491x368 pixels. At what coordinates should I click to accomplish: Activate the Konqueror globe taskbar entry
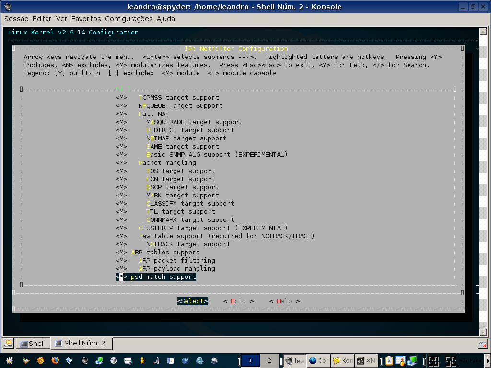pyautogui.click(x=318, y=361)
